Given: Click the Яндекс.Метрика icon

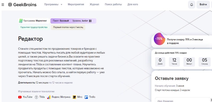Looking at the screenshot, I should coord(49,97).
